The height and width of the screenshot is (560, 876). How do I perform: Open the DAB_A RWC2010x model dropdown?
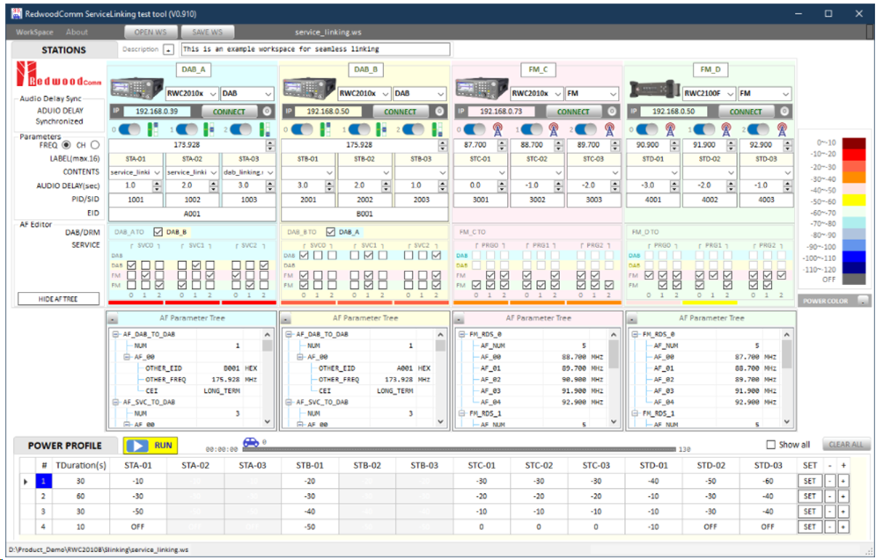tap(190, 93)
